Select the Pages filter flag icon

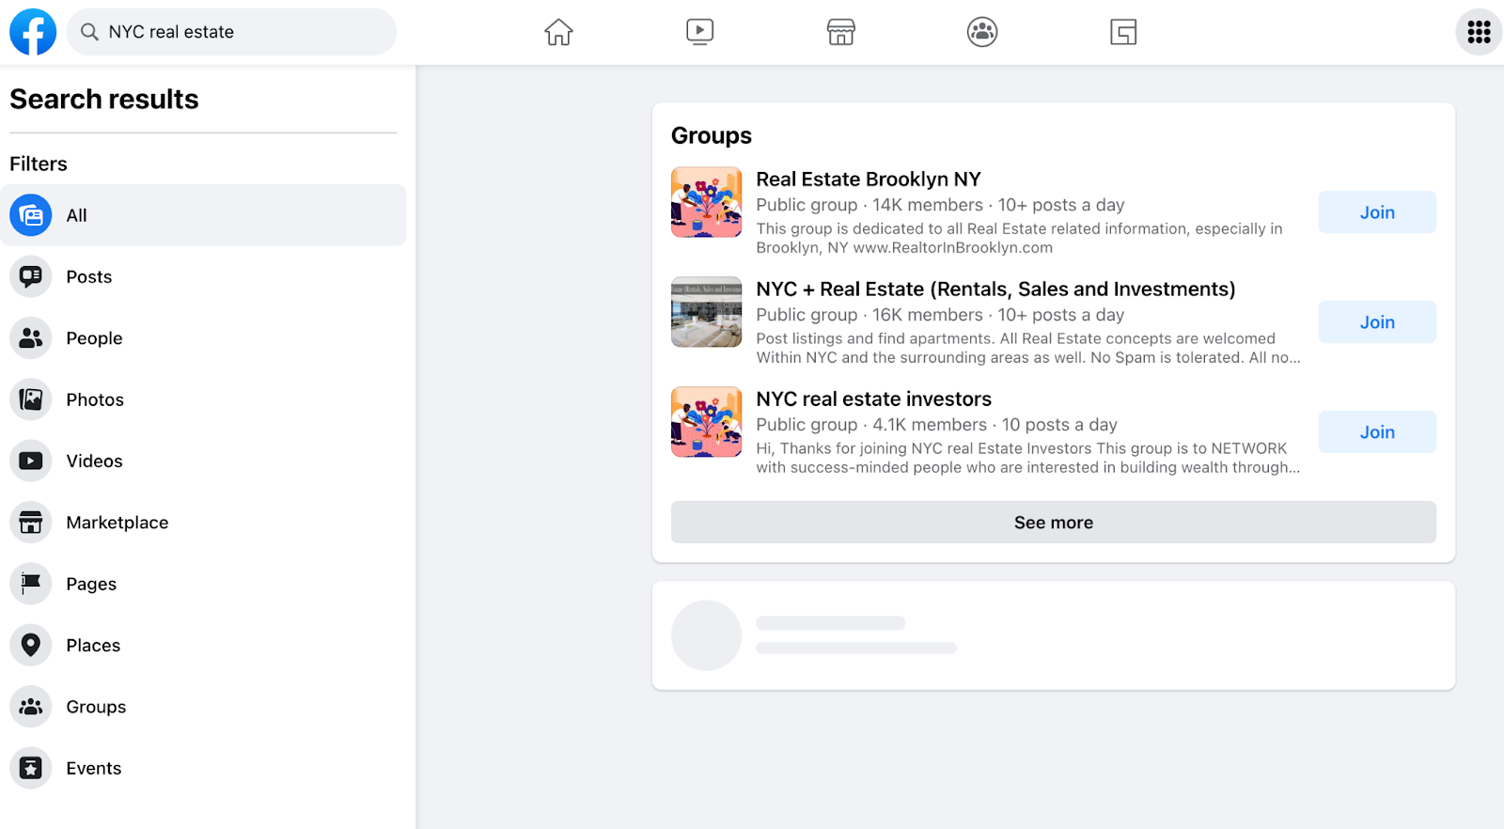point(30,583)
